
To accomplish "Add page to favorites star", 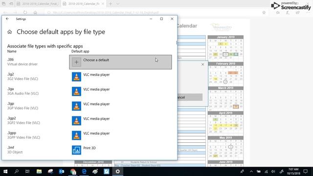I will (264, 13).
